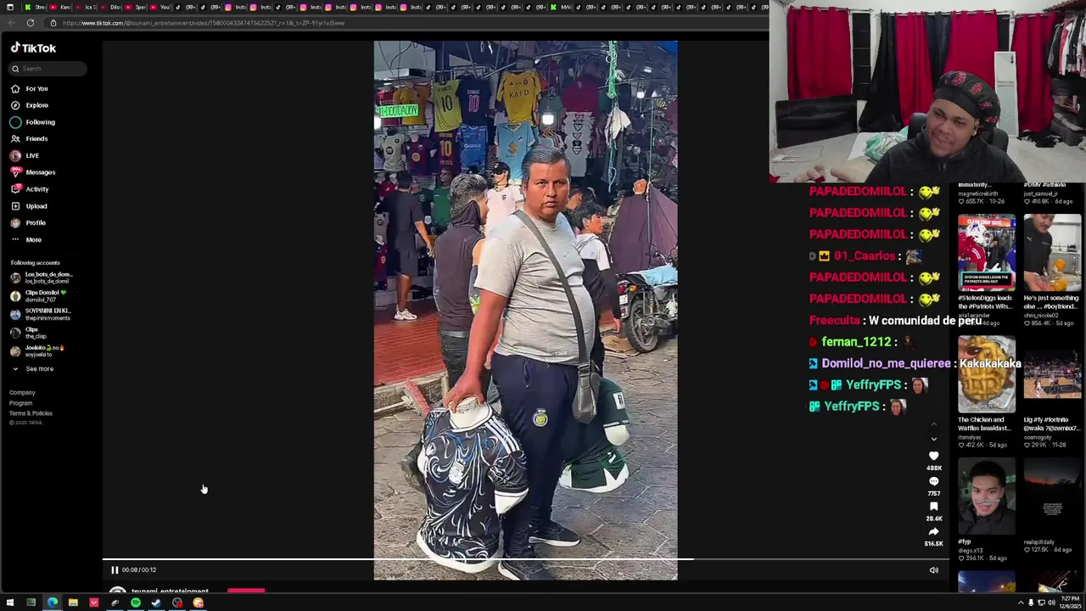Viewport: 1086px width, 611px height.
Task: Seek on the video progress bar
Action: (x=526, y=560)
